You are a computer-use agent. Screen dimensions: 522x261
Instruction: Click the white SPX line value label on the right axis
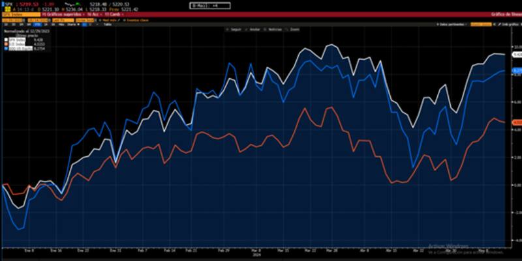515,55
